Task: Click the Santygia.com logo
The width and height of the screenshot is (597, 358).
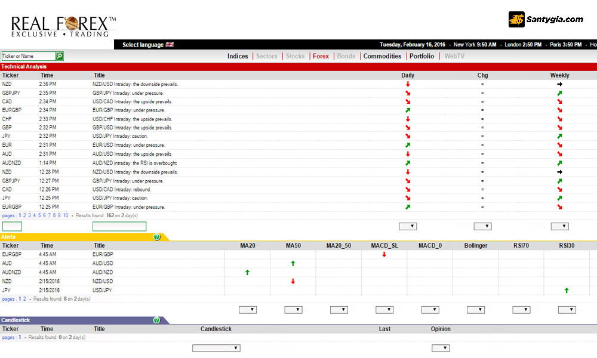Action: (x=546, y=20)
